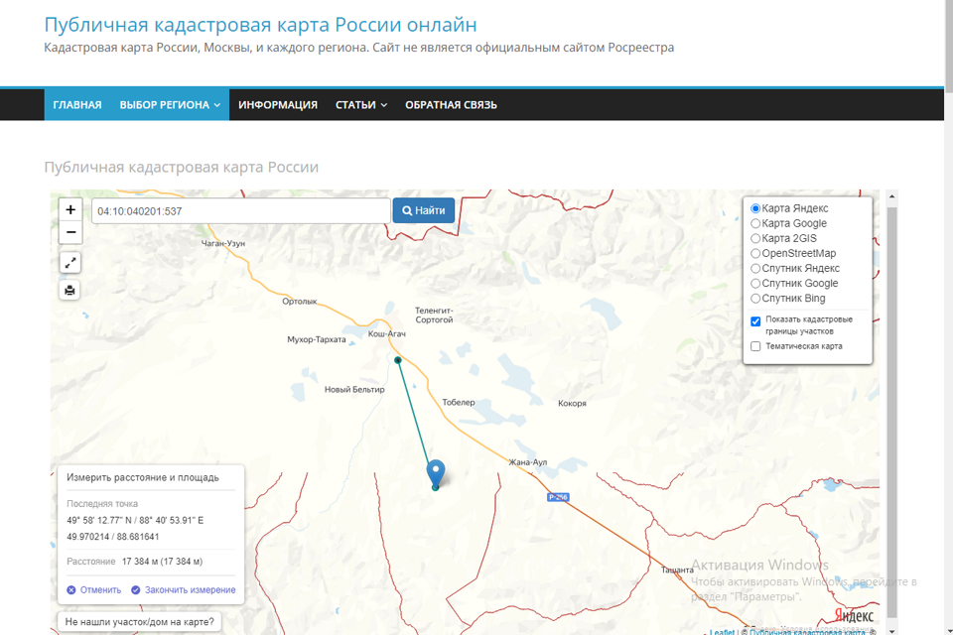953x635 pixels.
Task: Expand the Статьи dropdown menu
Action: tap(361, 105)
